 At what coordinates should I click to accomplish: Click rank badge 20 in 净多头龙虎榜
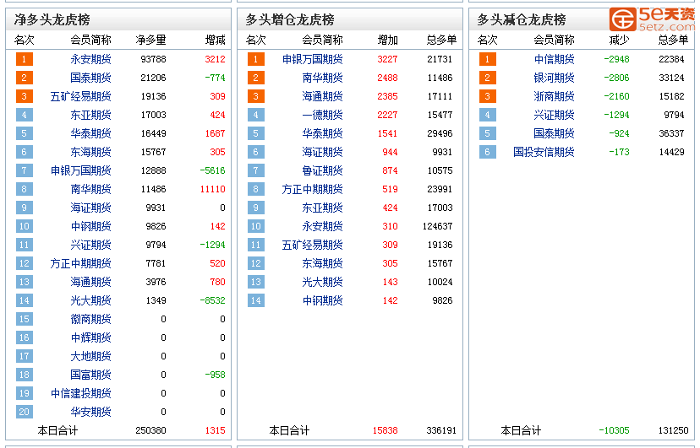pyautogui.click(x=25, y=412)
